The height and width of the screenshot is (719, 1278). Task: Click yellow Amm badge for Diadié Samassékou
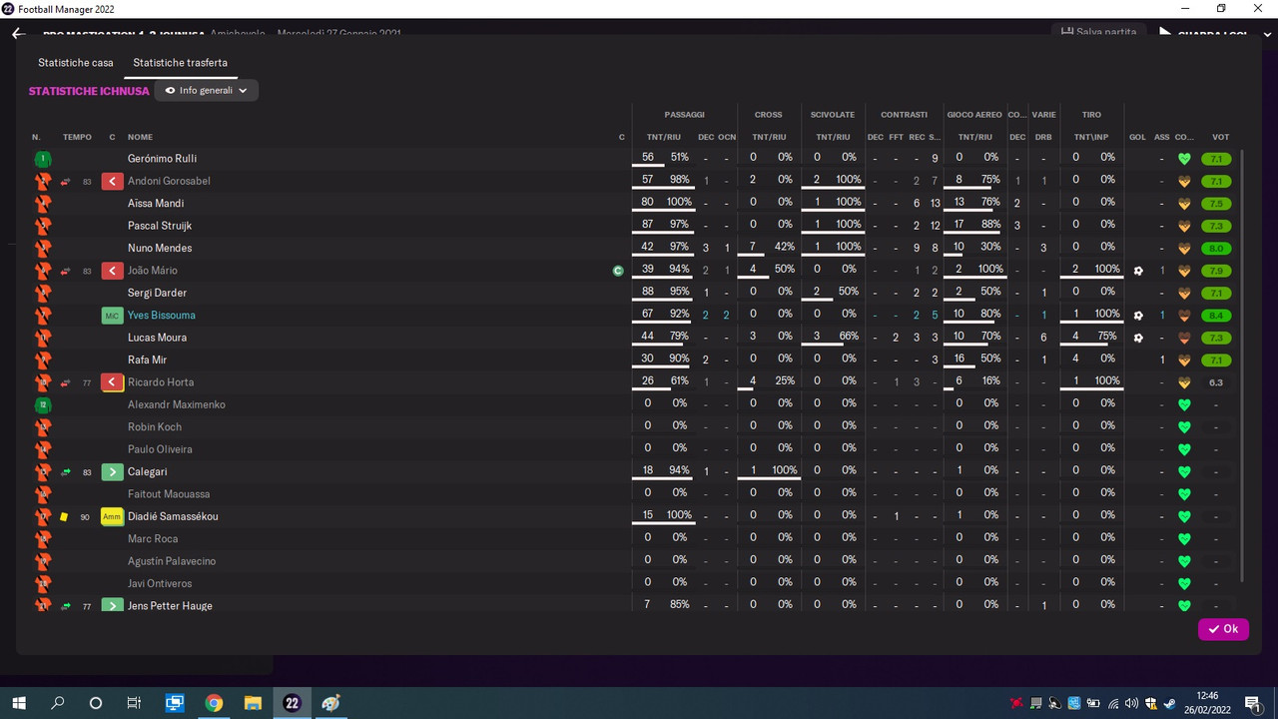click(x=112, y=516)
